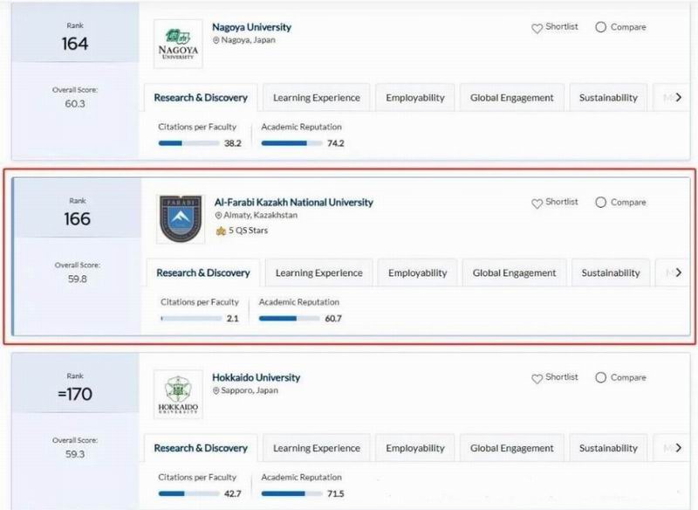698x510 pixels.
Task: Click the Hokkaido University logo
Action: [x=178, y=394]
